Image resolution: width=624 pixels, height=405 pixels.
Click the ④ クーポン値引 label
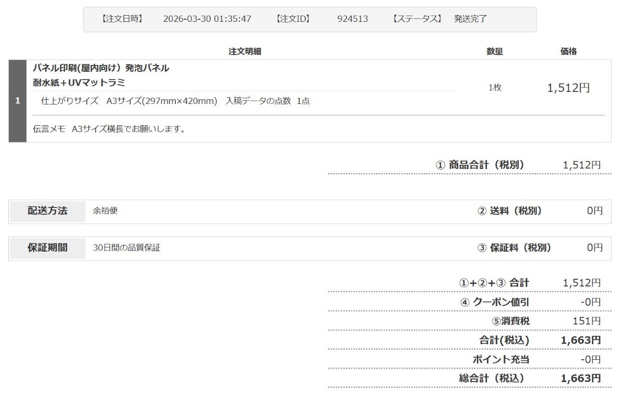pyautogui.click(x=495, y=302)
